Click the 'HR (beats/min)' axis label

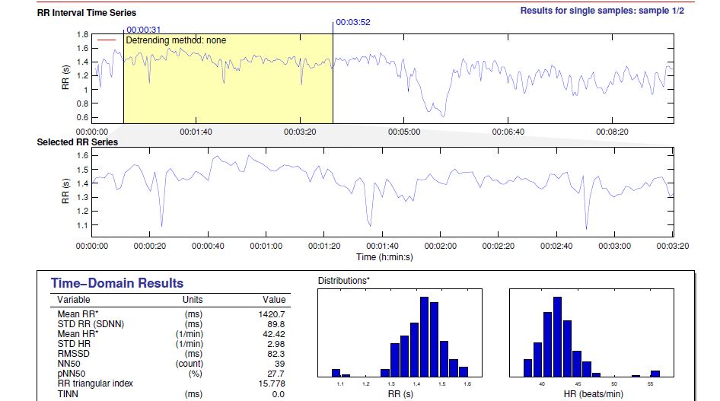593,393
